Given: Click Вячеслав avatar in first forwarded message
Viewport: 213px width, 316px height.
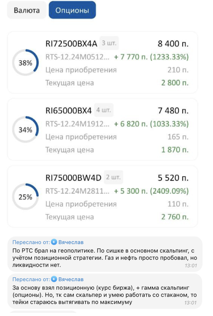Looking at the screenshot, I should pyautogui.click(x=54, y=242).
